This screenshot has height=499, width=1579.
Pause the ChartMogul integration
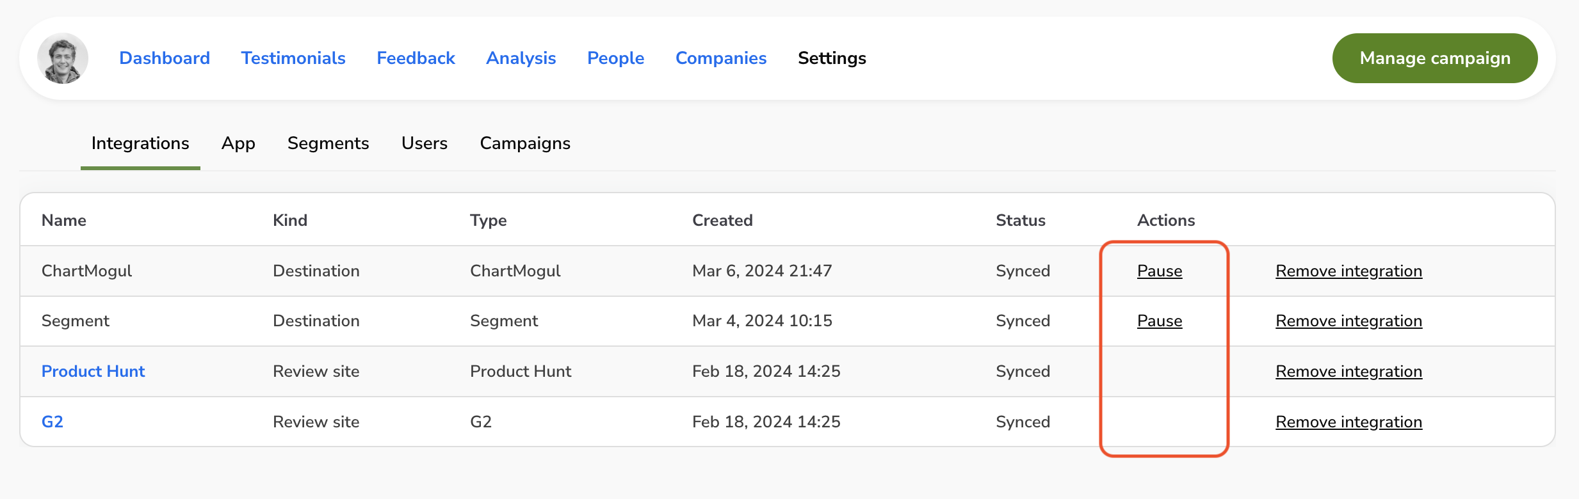pyautogui.click(x=1159, y=271)
